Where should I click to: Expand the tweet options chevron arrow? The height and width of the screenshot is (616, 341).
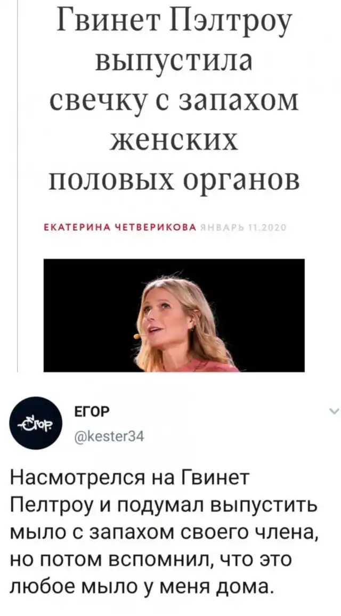coord(333,412)
